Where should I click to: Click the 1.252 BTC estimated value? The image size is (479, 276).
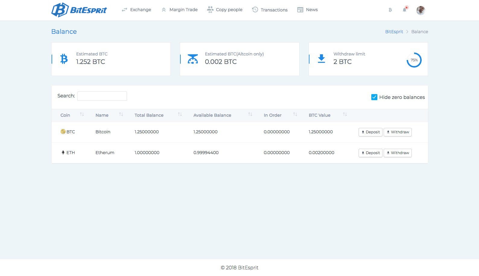(90, 62)
